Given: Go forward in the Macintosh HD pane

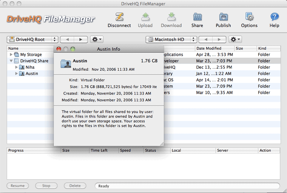Looking at the screenshot, I should [x=219, y=40].
